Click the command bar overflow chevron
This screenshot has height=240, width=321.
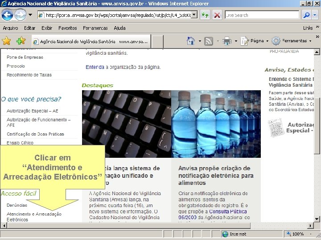coord(317,37)
